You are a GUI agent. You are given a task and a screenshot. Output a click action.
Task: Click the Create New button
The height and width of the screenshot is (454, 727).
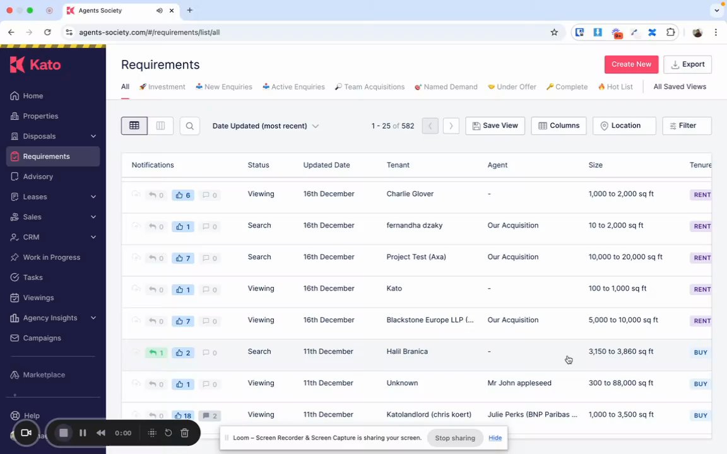(631, 64)
